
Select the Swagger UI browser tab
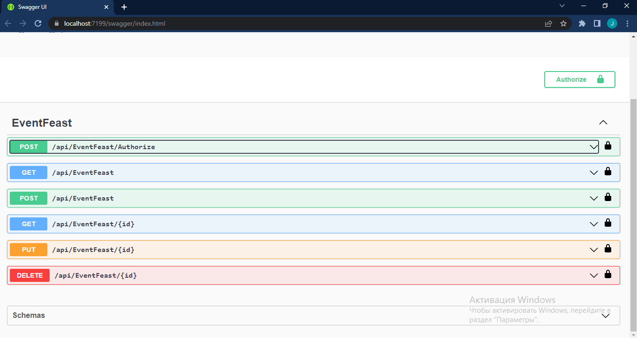coord(57,7)
